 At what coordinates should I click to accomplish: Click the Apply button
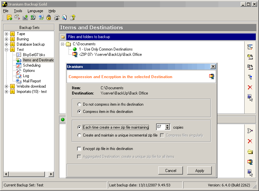click(200, 171)
